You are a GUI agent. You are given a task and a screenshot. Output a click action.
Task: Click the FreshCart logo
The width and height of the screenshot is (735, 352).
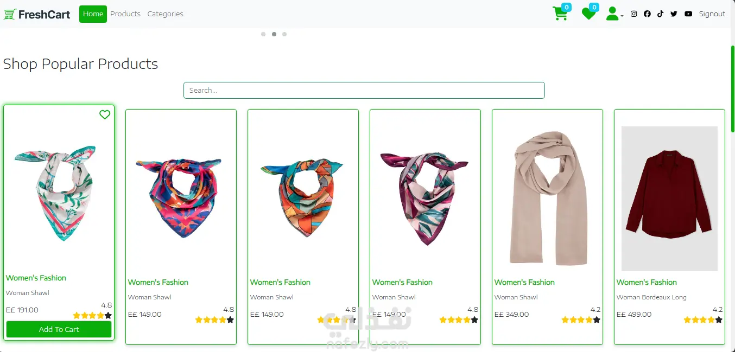(x=37, y=14)
